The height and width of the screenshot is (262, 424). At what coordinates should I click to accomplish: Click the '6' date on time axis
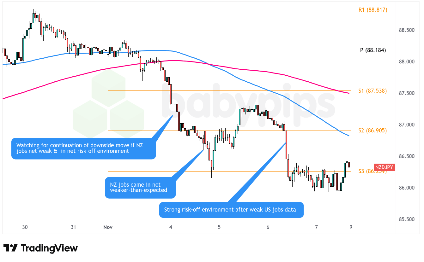268,227
